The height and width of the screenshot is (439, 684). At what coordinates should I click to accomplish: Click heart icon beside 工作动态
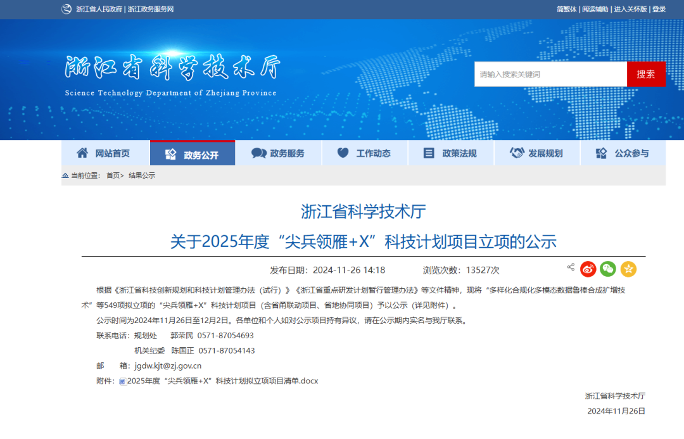(x=343, y=153)
